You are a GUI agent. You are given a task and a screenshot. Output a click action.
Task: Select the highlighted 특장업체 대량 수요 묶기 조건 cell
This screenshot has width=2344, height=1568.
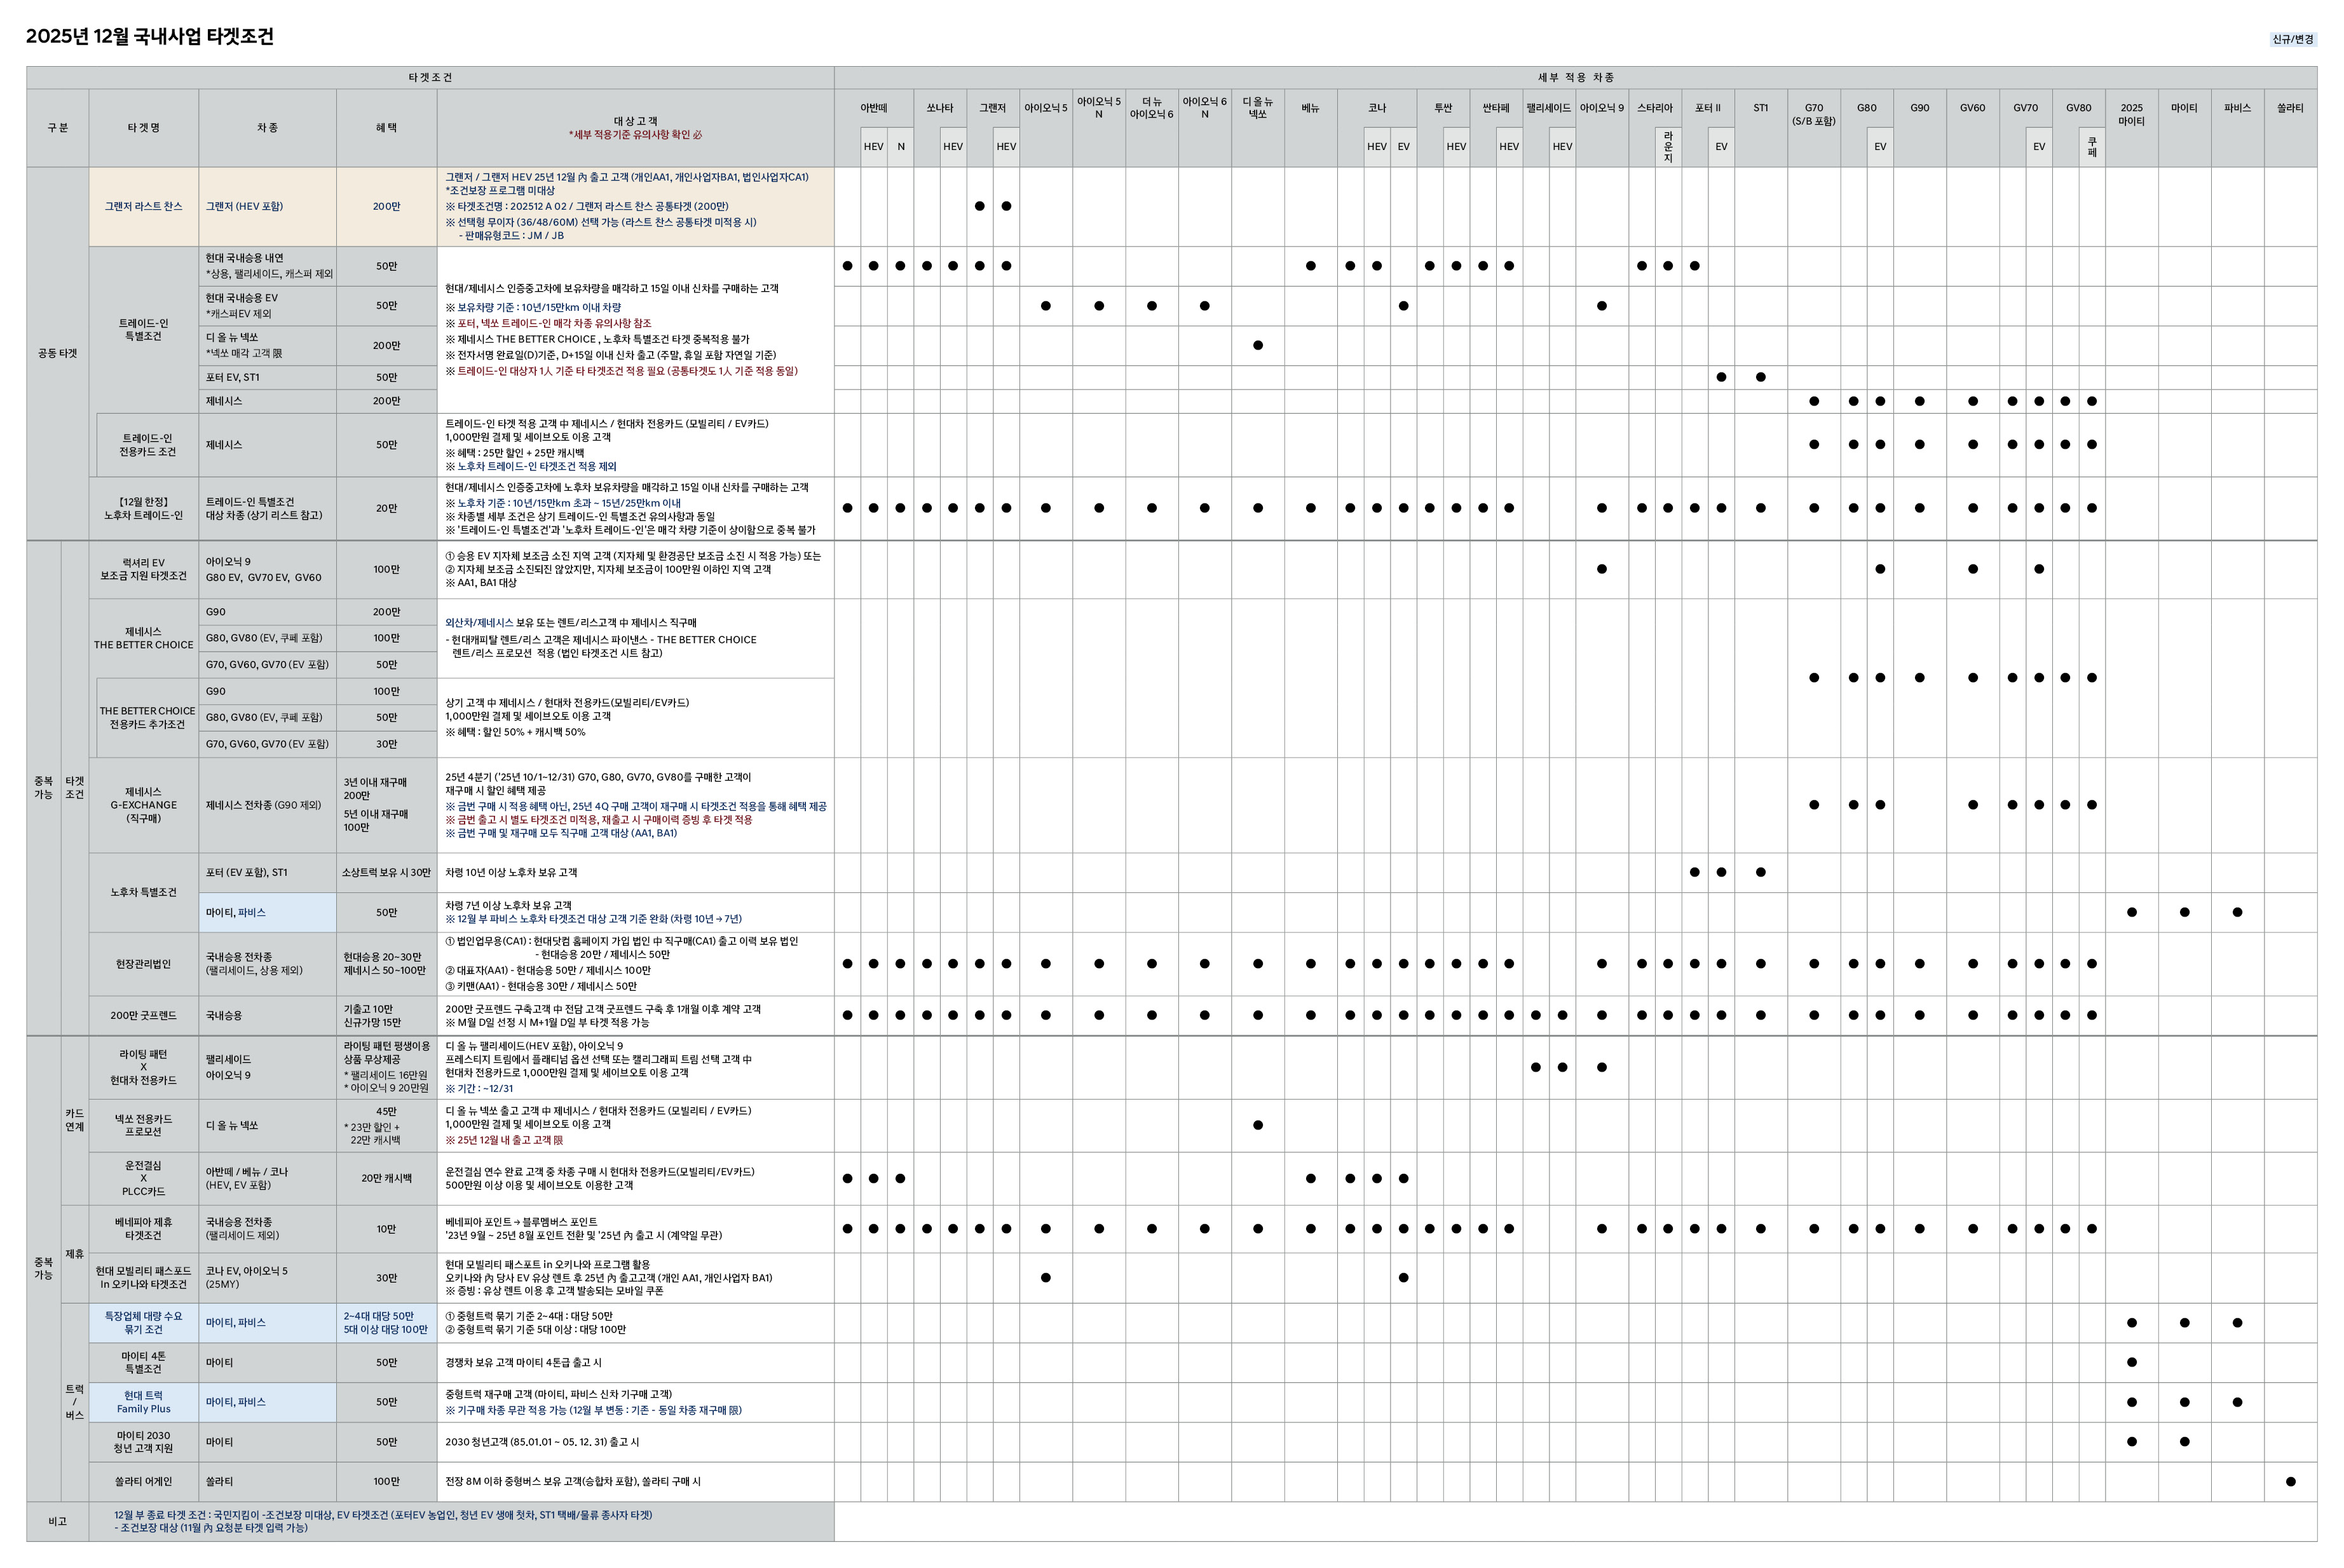pos(143,1322)
